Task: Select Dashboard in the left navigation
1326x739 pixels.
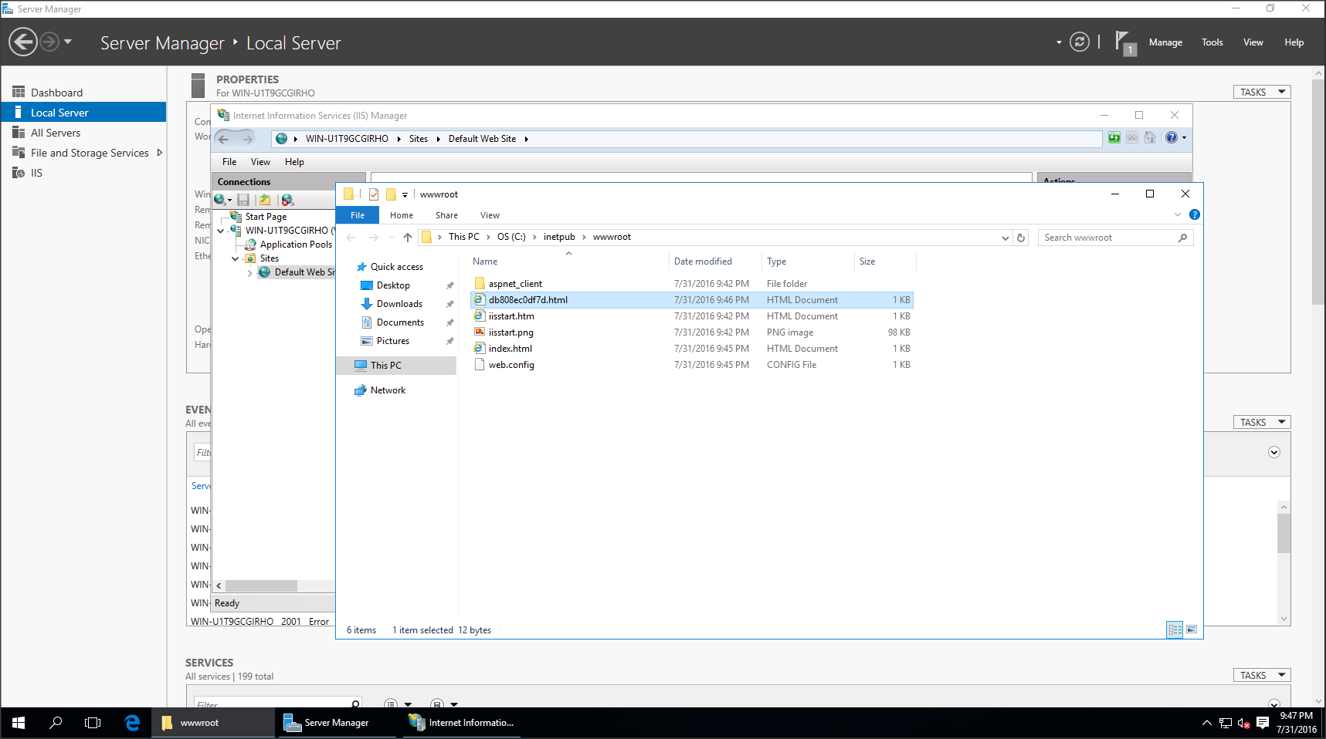Action: coord(56,93)
